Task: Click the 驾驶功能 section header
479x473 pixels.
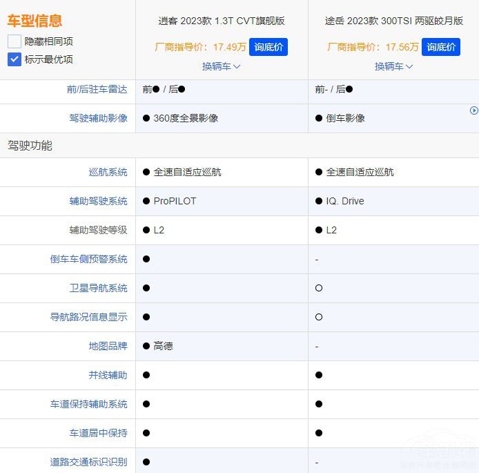Action: point(30,146)
